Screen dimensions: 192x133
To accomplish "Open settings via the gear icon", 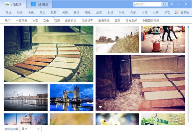I will coord(172,4).
